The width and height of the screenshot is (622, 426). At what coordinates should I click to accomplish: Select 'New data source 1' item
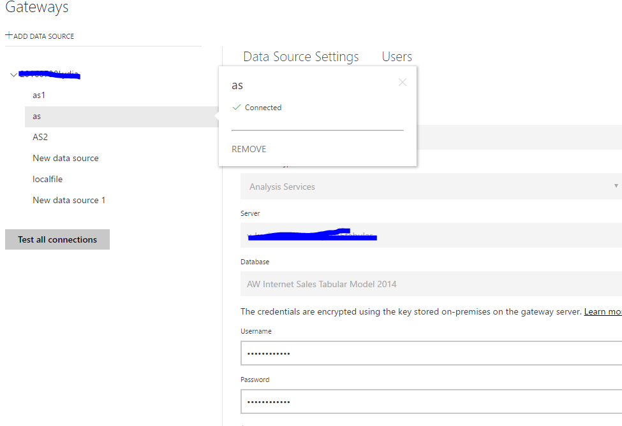click(69, 200)
